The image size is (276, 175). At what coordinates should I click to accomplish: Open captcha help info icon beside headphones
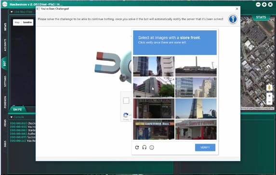tap(152, 148)
